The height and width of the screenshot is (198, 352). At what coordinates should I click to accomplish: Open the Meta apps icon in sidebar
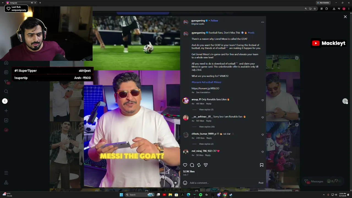(6, 183)
